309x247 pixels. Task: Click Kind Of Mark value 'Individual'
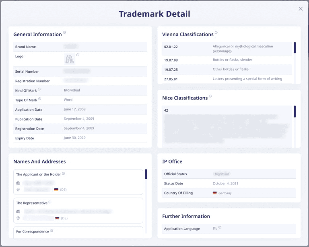[x=72, y=90]
